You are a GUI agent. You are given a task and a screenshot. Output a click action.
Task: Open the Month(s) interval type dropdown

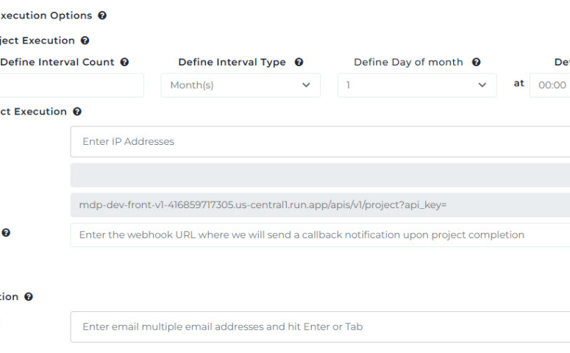241,85
